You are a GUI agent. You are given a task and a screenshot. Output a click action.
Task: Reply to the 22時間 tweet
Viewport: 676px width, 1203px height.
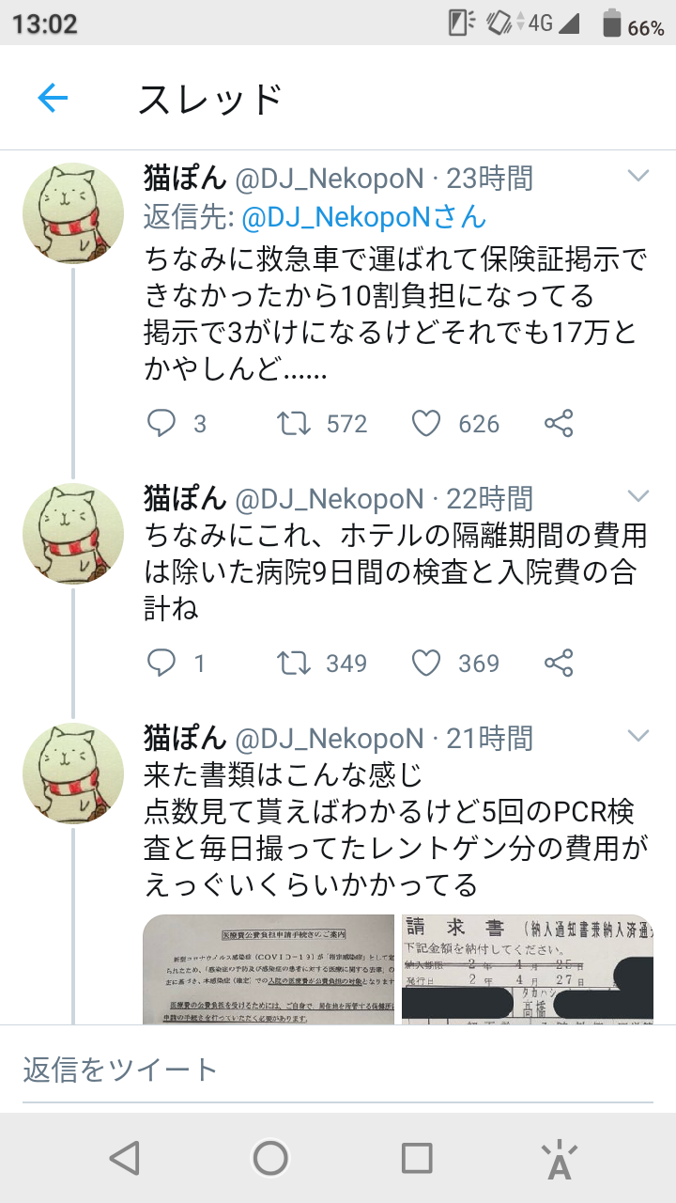tap(161, 664)
